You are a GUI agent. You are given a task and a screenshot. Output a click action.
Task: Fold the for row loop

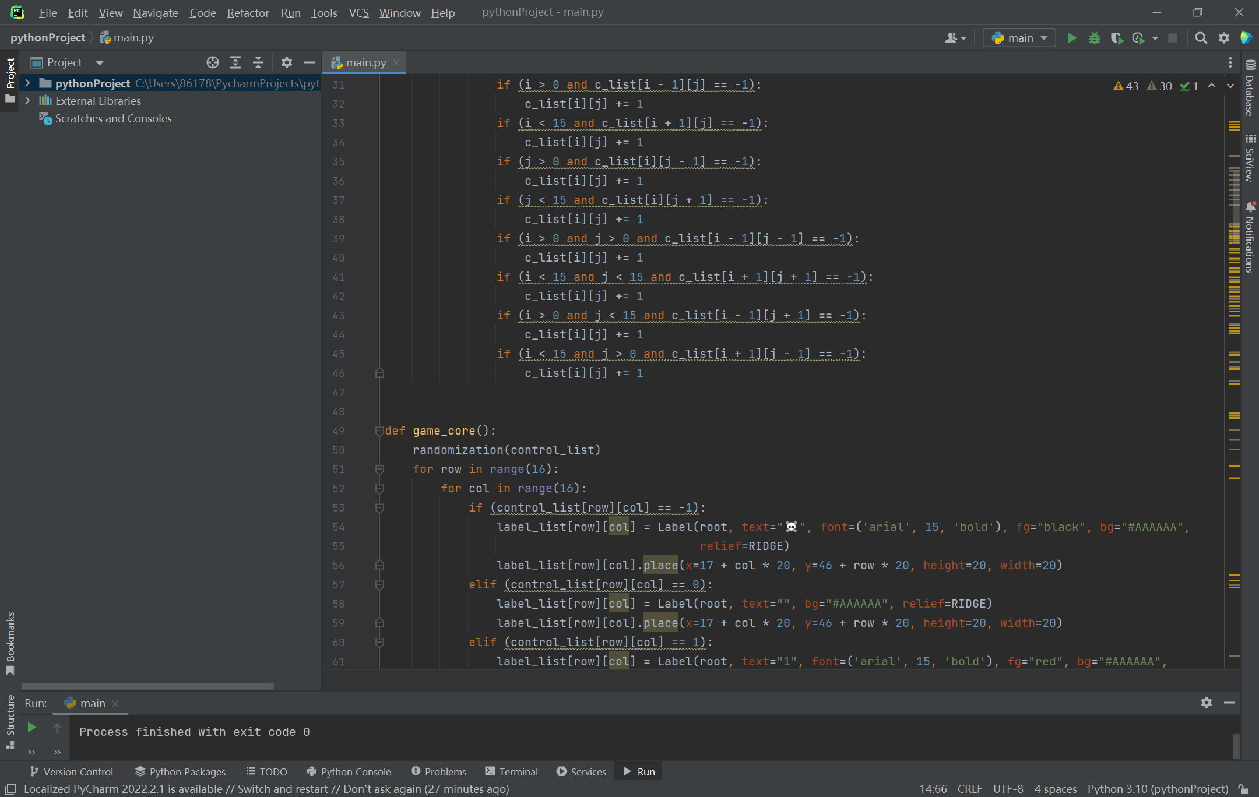(x=379, y=470)
